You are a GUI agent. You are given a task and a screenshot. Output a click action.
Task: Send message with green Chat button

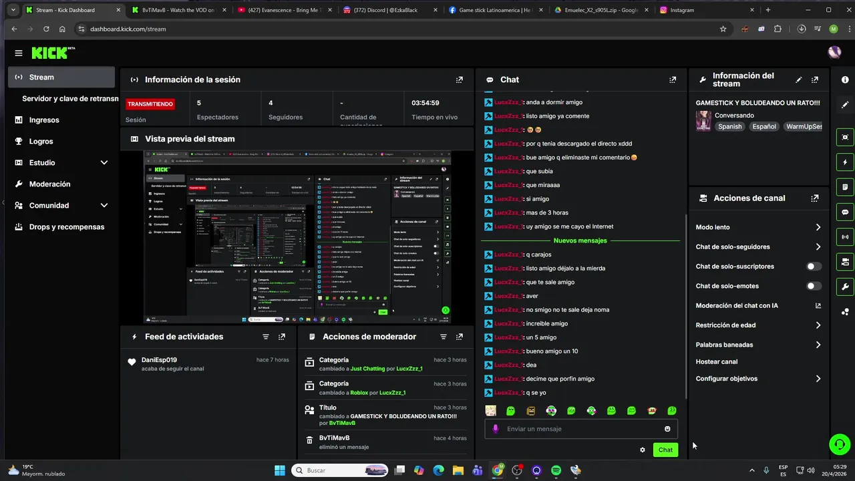pyautogui.click(x=665, y=450)
